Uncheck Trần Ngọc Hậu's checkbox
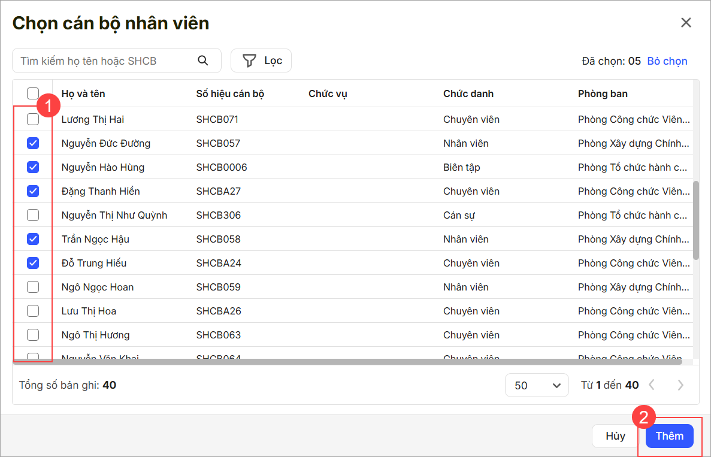Viewport: 711px width, 457px height. coord(33,239)
